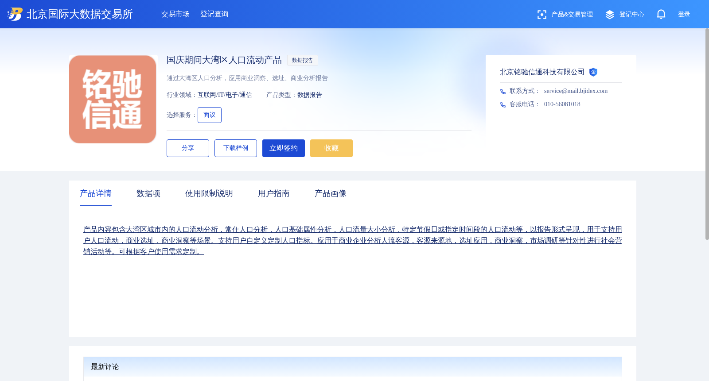Image resolution: width=709 pixels, height=381 pixels.
Task: Go to 交易市场 in the top navigation
Action: coord(175,14)
